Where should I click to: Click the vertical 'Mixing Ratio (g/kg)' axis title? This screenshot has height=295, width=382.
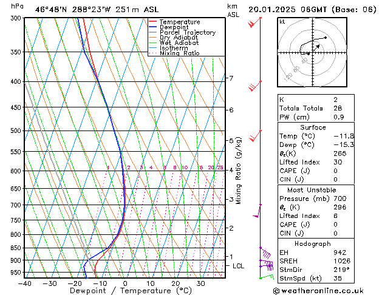pos(238,171)
